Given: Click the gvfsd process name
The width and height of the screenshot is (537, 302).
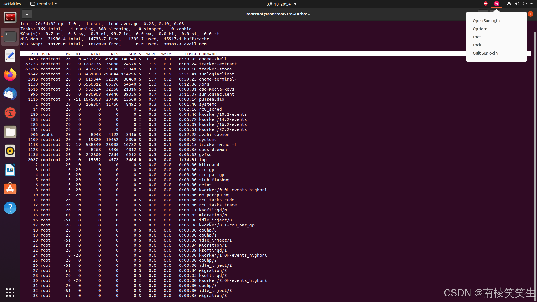Looking at the screenshot, I should pyautogui.click(x=205, y=155).
